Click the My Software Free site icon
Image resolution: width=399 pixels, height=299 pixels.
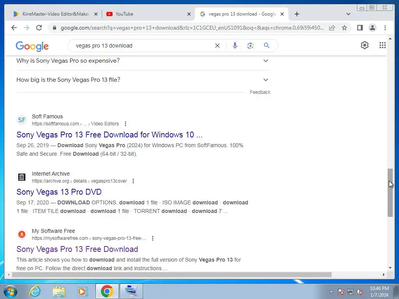(x=22, y=234)
